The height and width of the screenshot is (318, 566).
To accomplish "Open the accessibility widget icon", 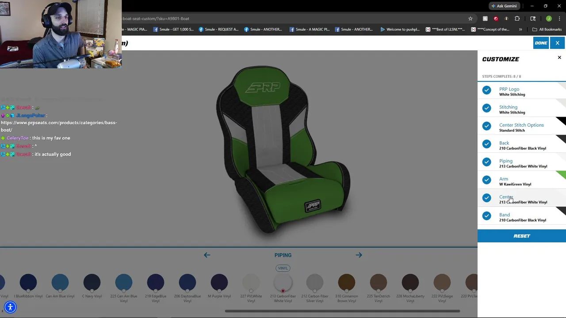I will click(10, 307).
